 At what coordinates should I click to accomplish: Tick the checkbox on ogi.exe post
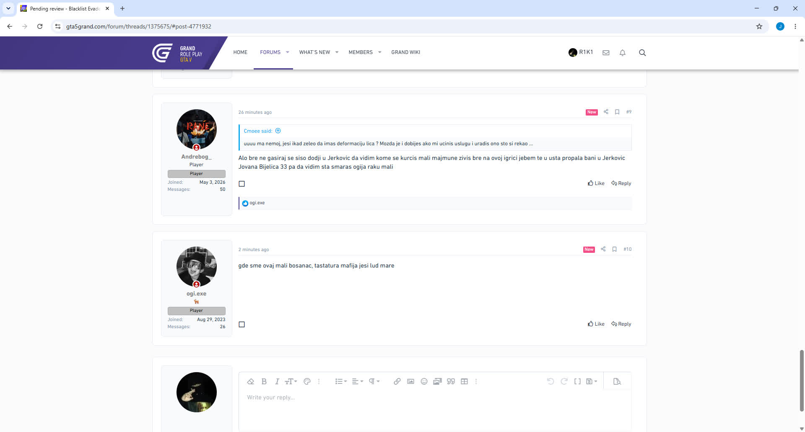(242, 324)
